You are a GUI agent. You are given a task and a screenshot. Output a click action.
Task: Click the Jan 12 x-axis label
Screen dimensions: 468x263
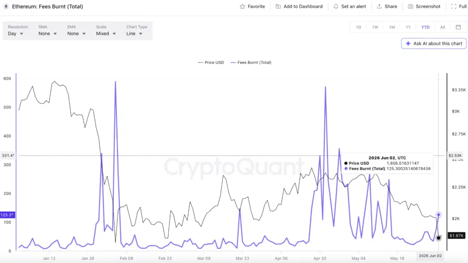point(49,258)
